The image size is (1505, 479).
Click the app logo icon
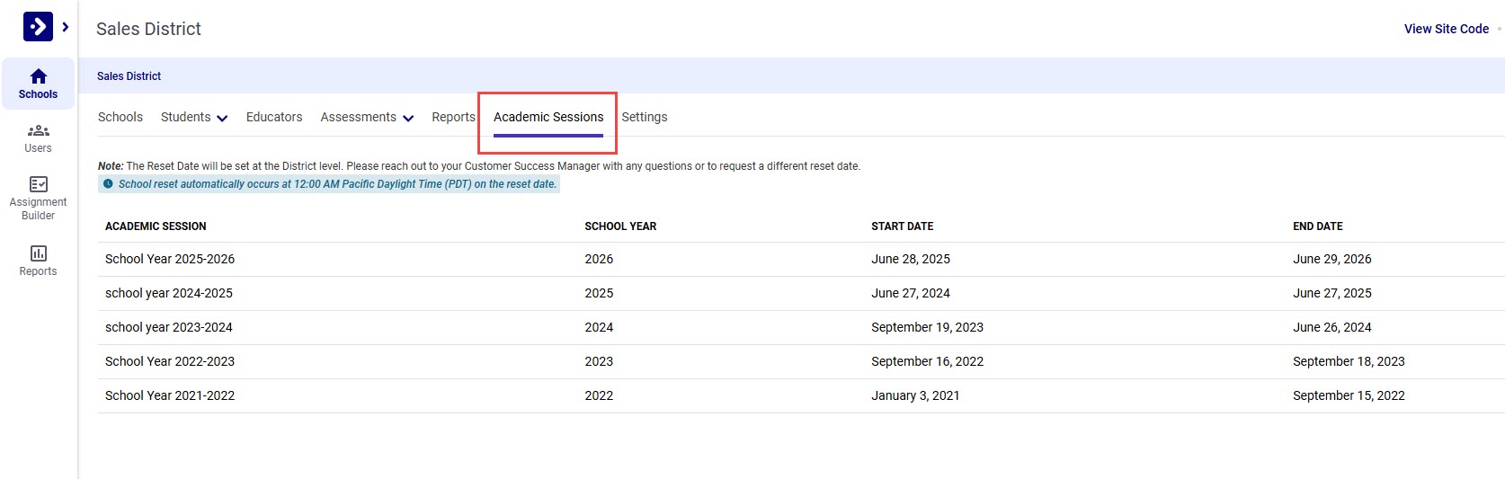pos(38,27)
